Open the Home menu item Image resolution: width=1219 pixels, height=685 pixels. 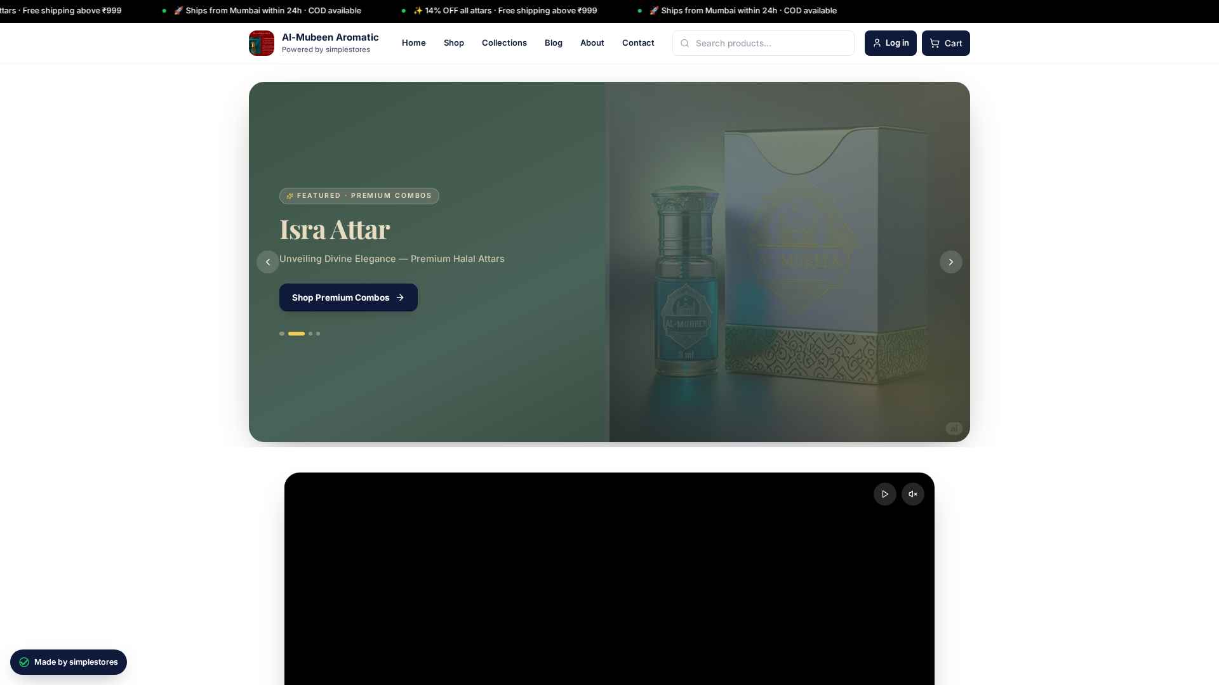pyautogui.click(x=414, y=43)
